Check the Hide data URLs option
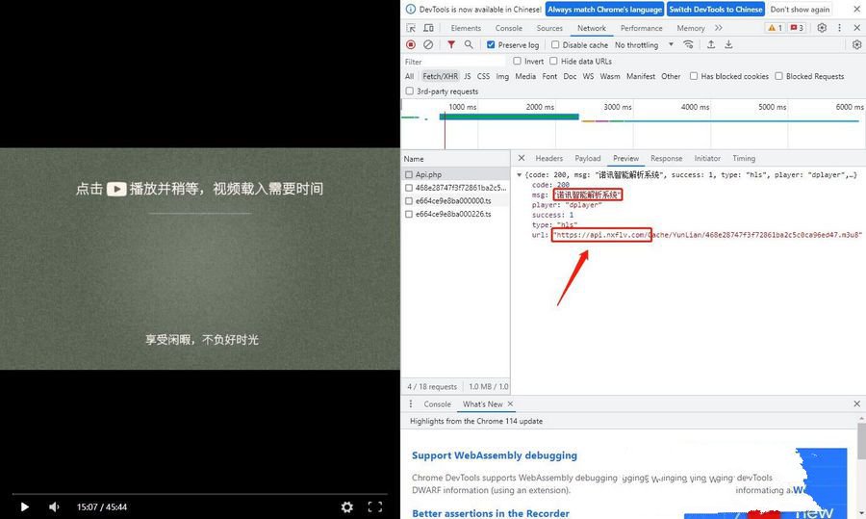The height and width of the screenshot is (519, 866). 553,61
